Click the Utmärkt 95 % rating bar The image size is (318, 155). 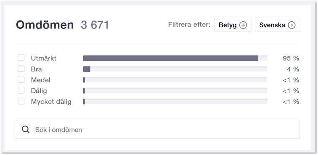(x=175, y=58)
